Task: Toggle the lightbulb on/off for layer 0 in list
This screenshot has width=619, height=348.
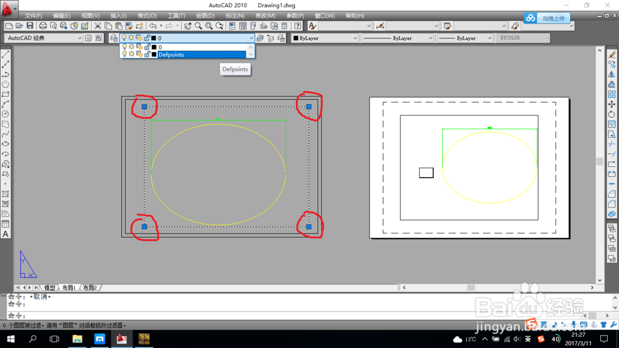Action: coord(124,47)
